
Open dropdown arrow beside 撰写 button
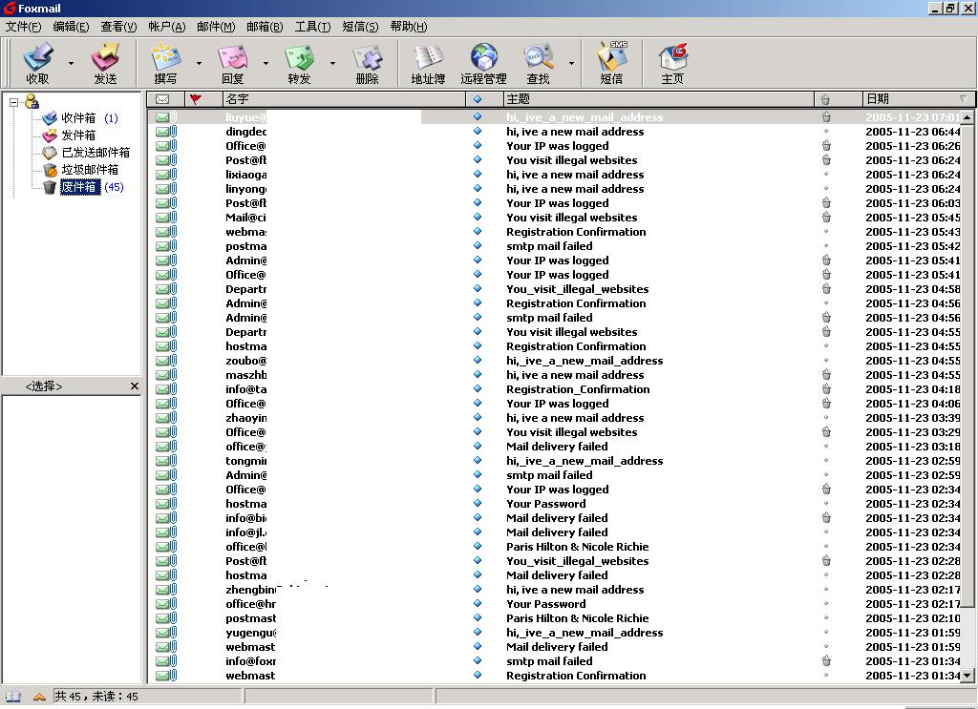coord(199,64)
